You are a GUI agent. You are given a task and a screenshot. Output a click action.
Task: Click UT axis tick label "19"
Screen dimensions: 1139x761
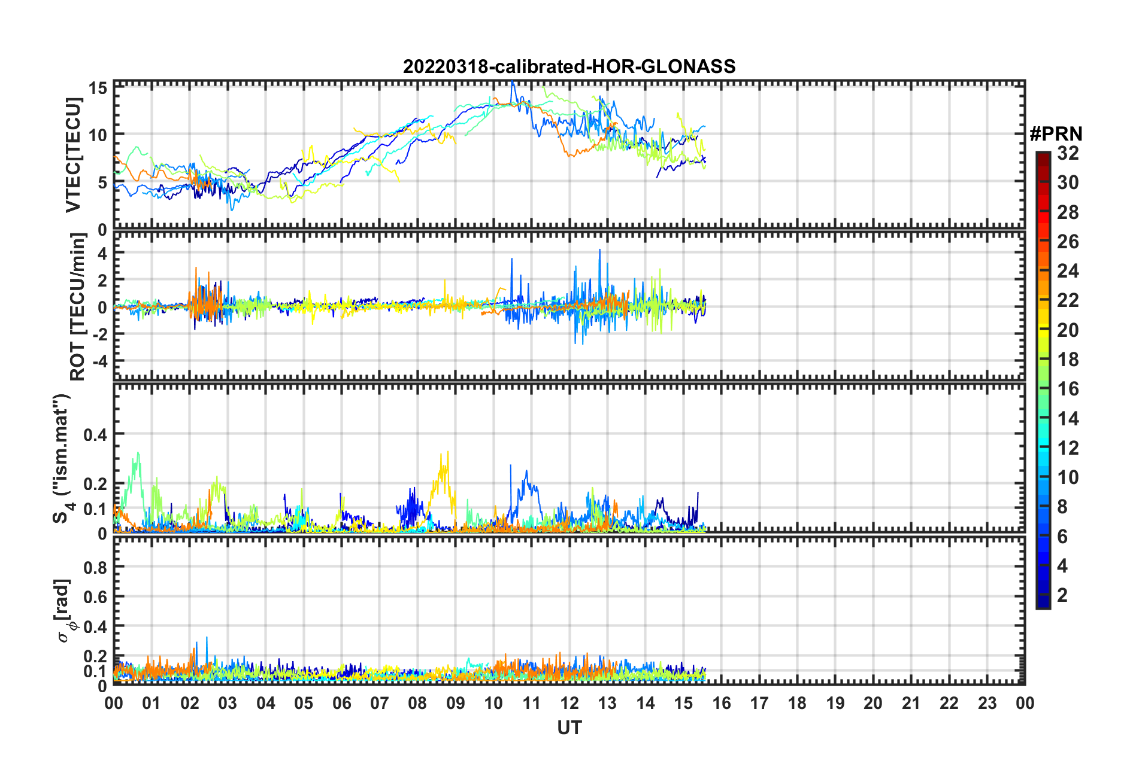(x=835, y=703)
